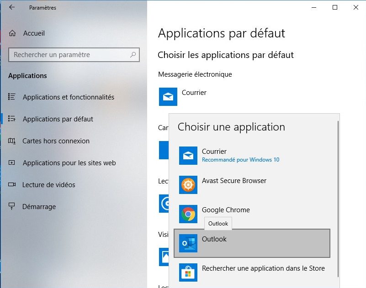Choose the Avast Secure Browser icon
Image resolution: width=366 pixels, height=288 pixels.
(x=188, y=185)
